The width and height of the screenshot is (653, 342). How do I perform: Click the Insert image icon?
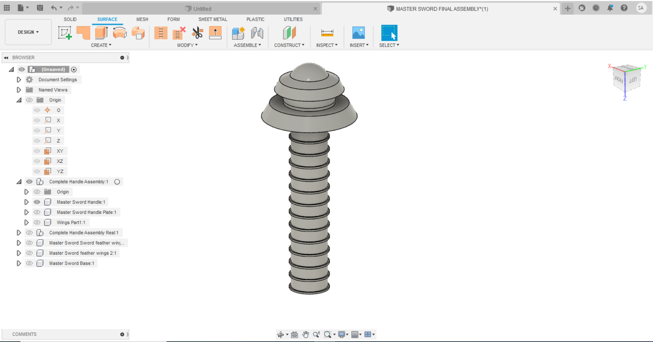tap(358, 33)
